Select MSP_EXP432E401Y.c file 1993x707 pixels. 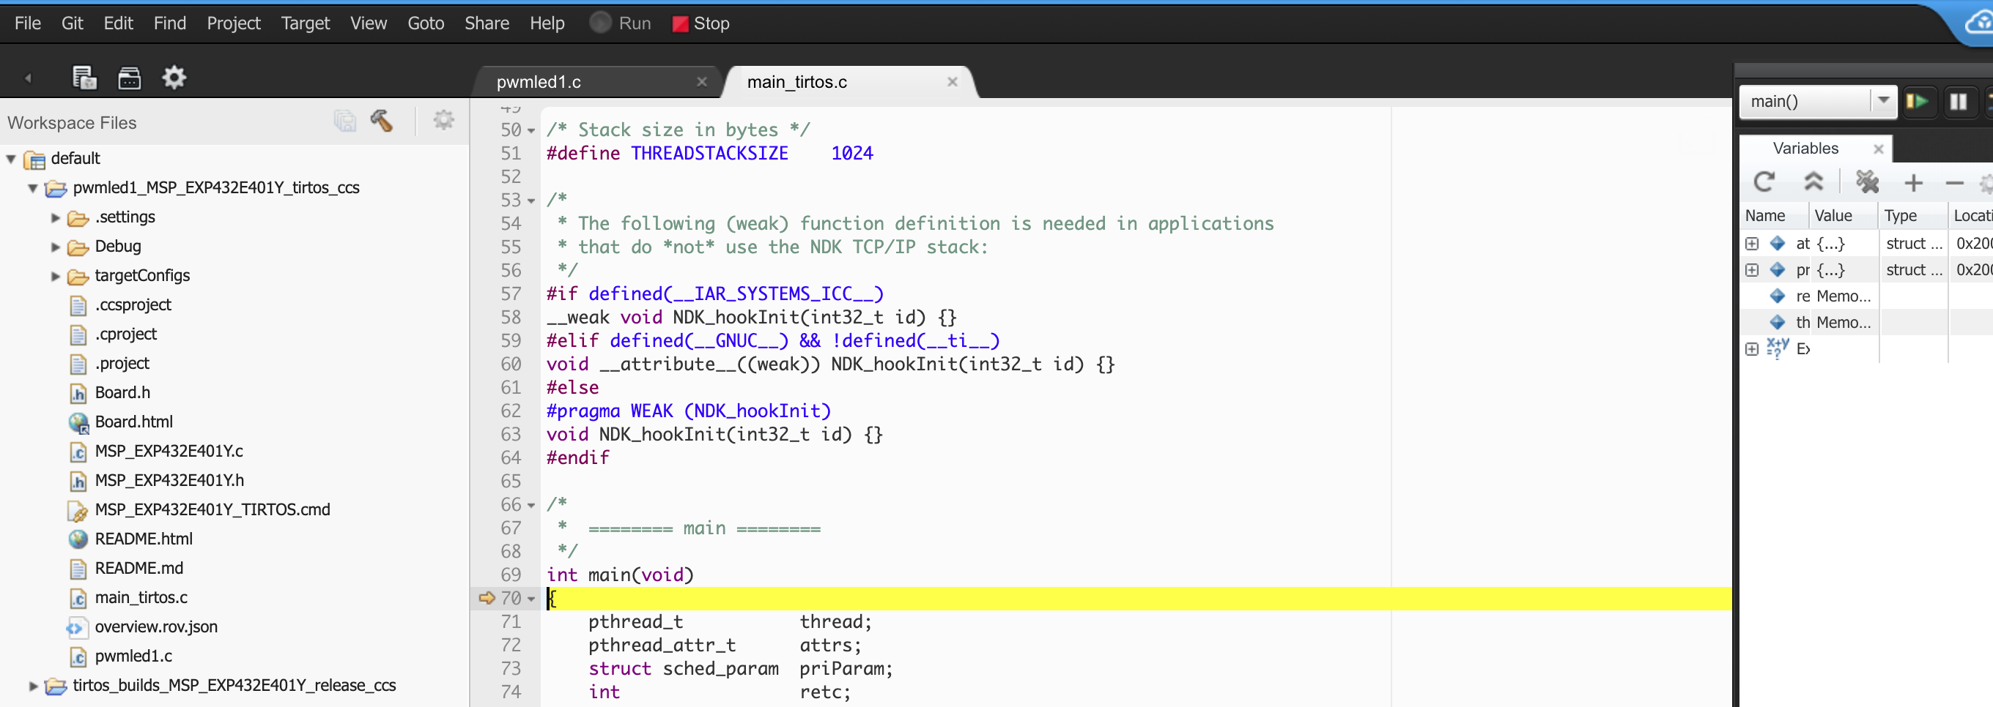[x=169, y=452]
